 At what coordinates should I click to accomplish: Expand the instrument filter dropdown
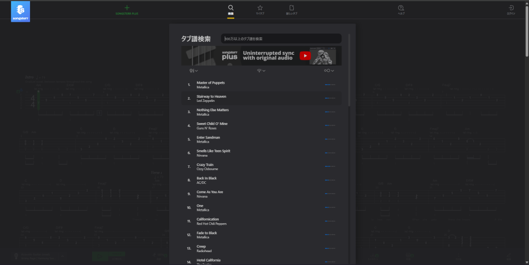click(x=193, y=71)
